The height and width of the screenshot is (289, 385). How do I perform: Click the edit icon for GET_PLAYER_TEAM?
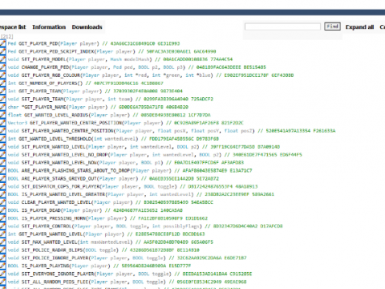(x=2, y=91)
